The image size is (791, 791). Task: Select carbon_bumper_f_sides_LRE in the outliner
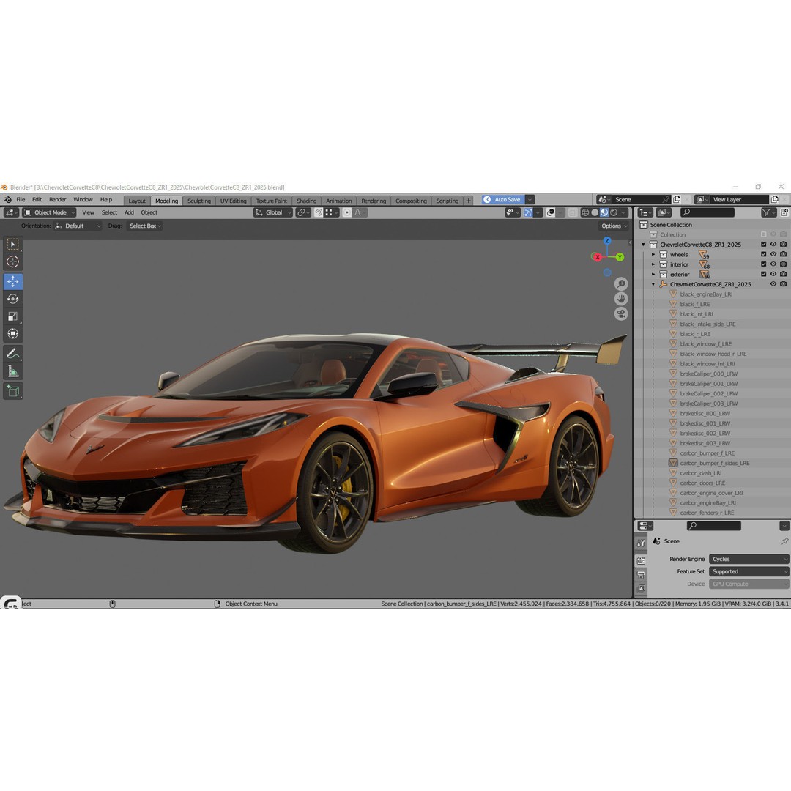click(x=714, y=463)
